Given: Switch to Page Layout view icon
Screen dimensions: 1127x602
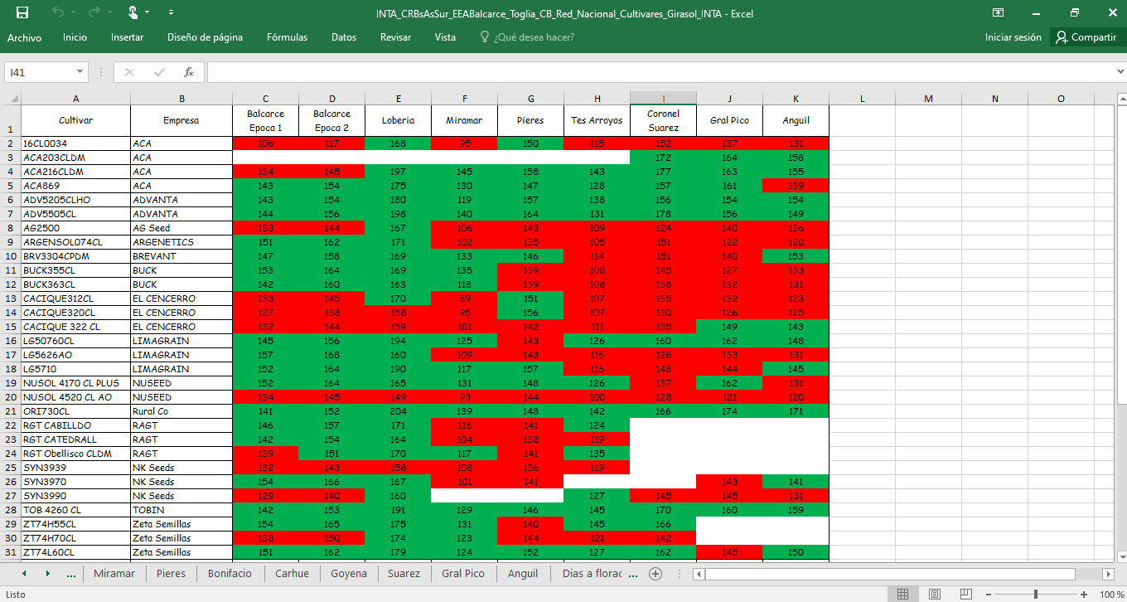Looking at the screenshot, I should click(935, 595).
